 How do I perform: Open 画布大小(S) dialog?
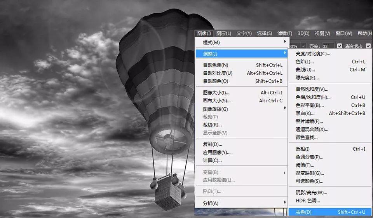pos(241,101)
